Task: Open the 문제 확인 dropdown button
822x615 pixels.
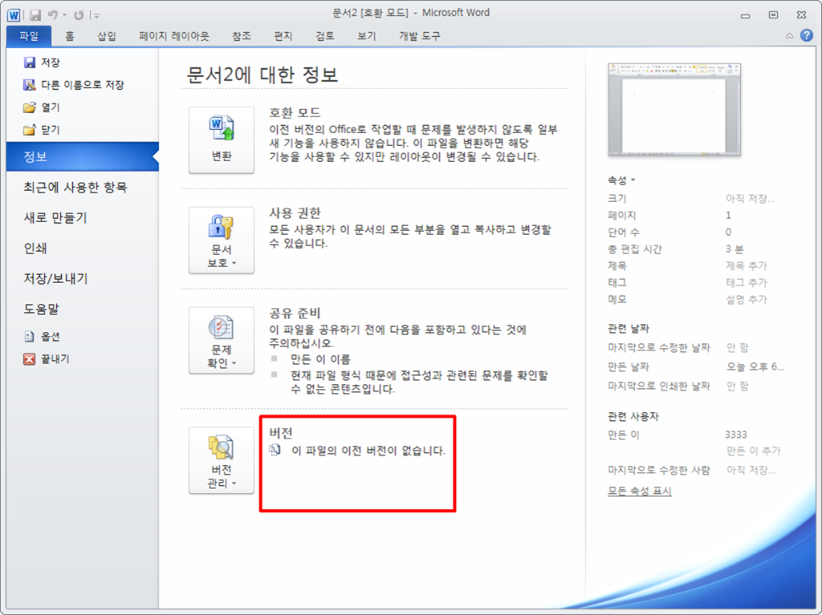Action: click(222, 340)
